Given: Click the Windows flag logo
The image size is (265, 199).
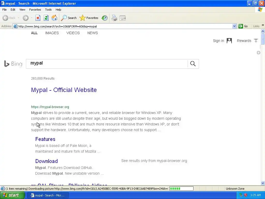Looking at the screenshot, I should pos(260,10).
